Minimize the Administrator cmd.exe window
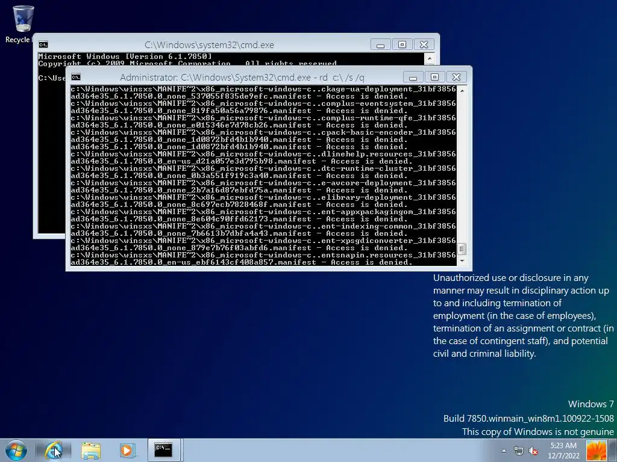This screenshot has height=462, width=617. (413, 77)
